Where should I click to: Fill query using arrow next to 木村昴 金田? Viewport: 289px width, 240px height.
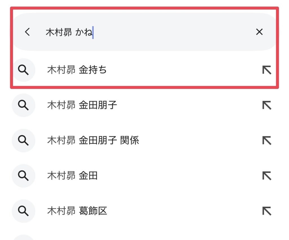[267, 176]
